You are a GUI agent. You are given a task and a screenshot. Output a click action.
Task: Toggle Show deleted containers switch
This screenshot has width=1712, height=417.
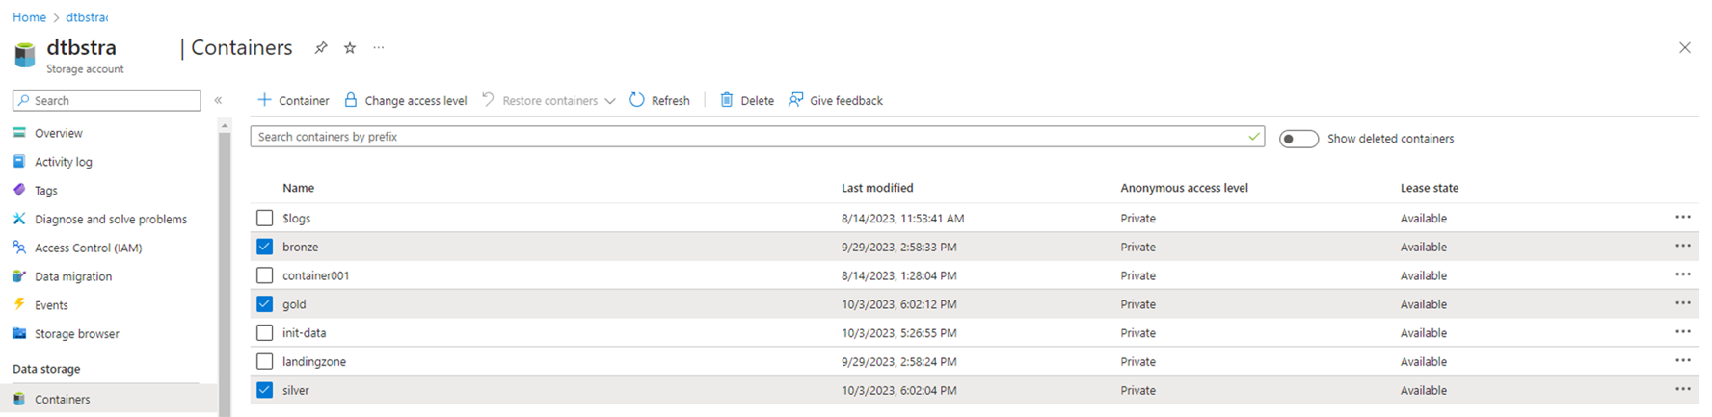(1298, 139)
